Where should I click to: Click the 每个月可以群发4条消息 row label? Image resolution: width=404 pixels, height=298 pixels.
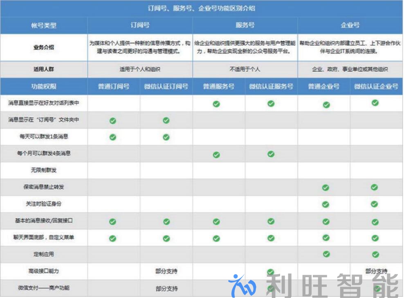44,153
